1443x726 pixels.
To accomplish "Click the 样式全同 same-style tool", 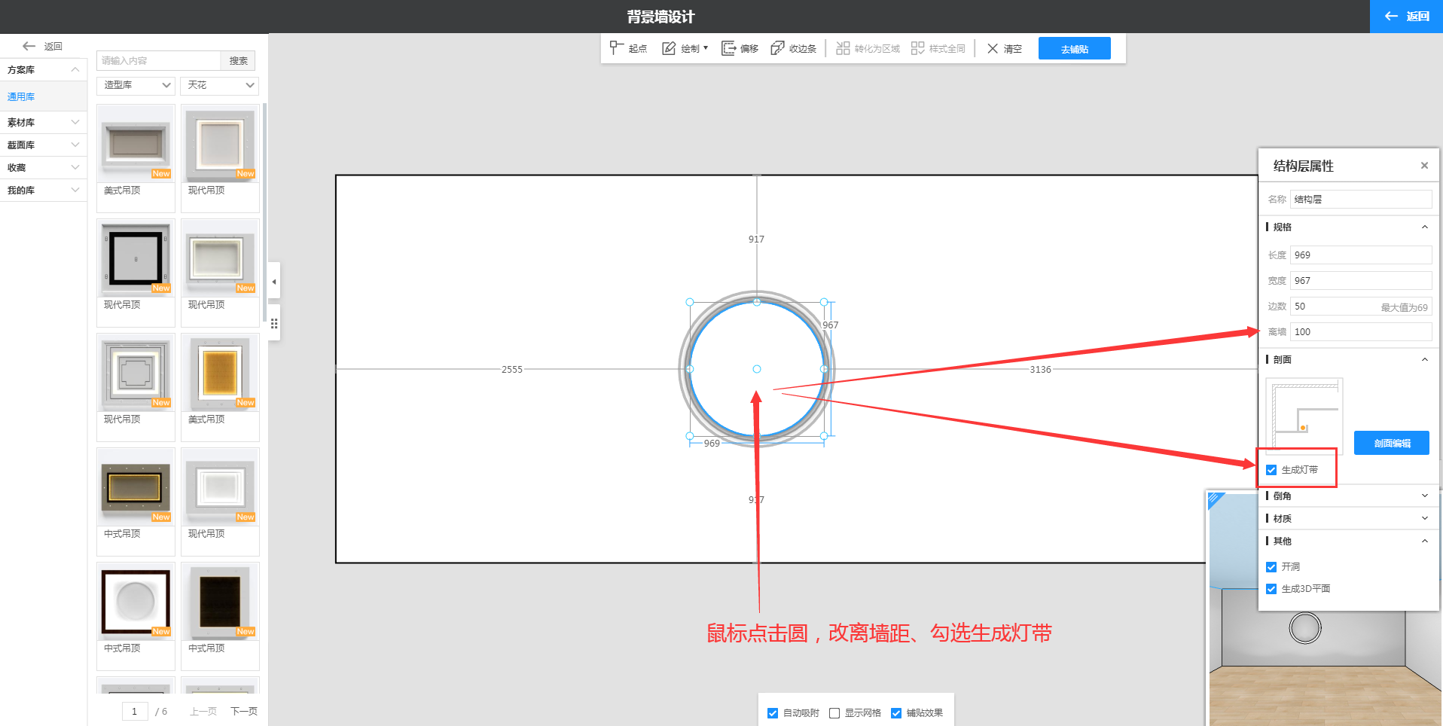I will (938, 48).
